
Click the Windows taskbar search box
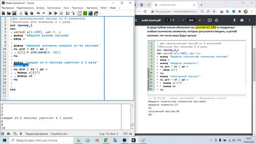point(41,140)
